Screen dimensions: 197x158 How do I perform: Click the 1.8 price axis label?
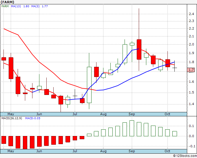[191, 62]
